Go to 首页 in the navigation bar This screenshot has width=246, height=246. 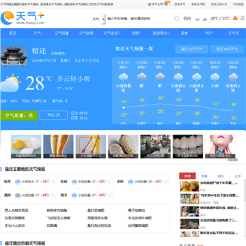pyautogui.click(x=12, y=33)
